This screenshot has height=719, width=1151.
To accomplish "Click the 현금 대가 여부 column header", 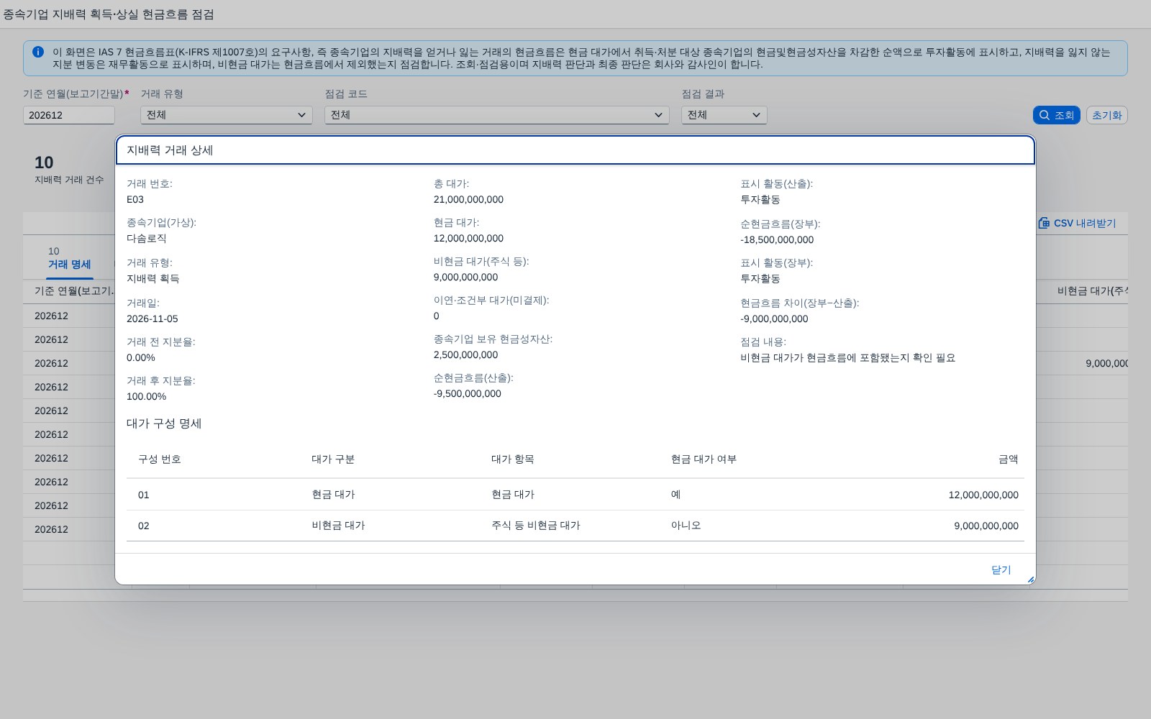I will tap(704, 459).
